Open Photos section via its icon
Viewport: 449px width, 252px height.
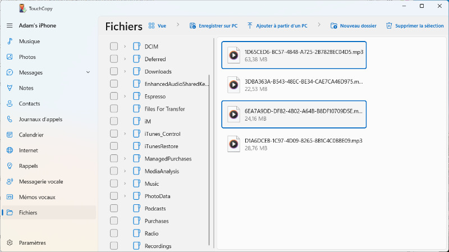tap(10, 57)
